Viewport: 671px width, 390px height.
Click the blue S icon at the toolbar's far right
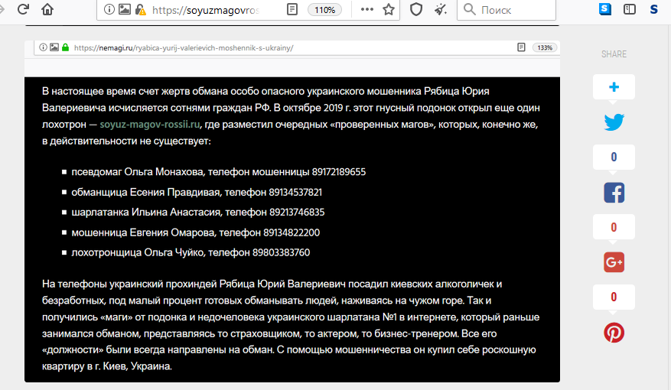point(653,10)
